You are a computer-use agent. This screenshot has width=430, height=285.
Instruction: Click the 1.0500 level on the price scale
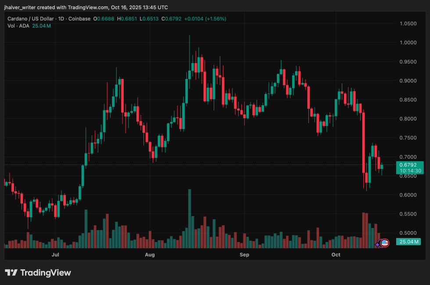click(x=408, y=23)
